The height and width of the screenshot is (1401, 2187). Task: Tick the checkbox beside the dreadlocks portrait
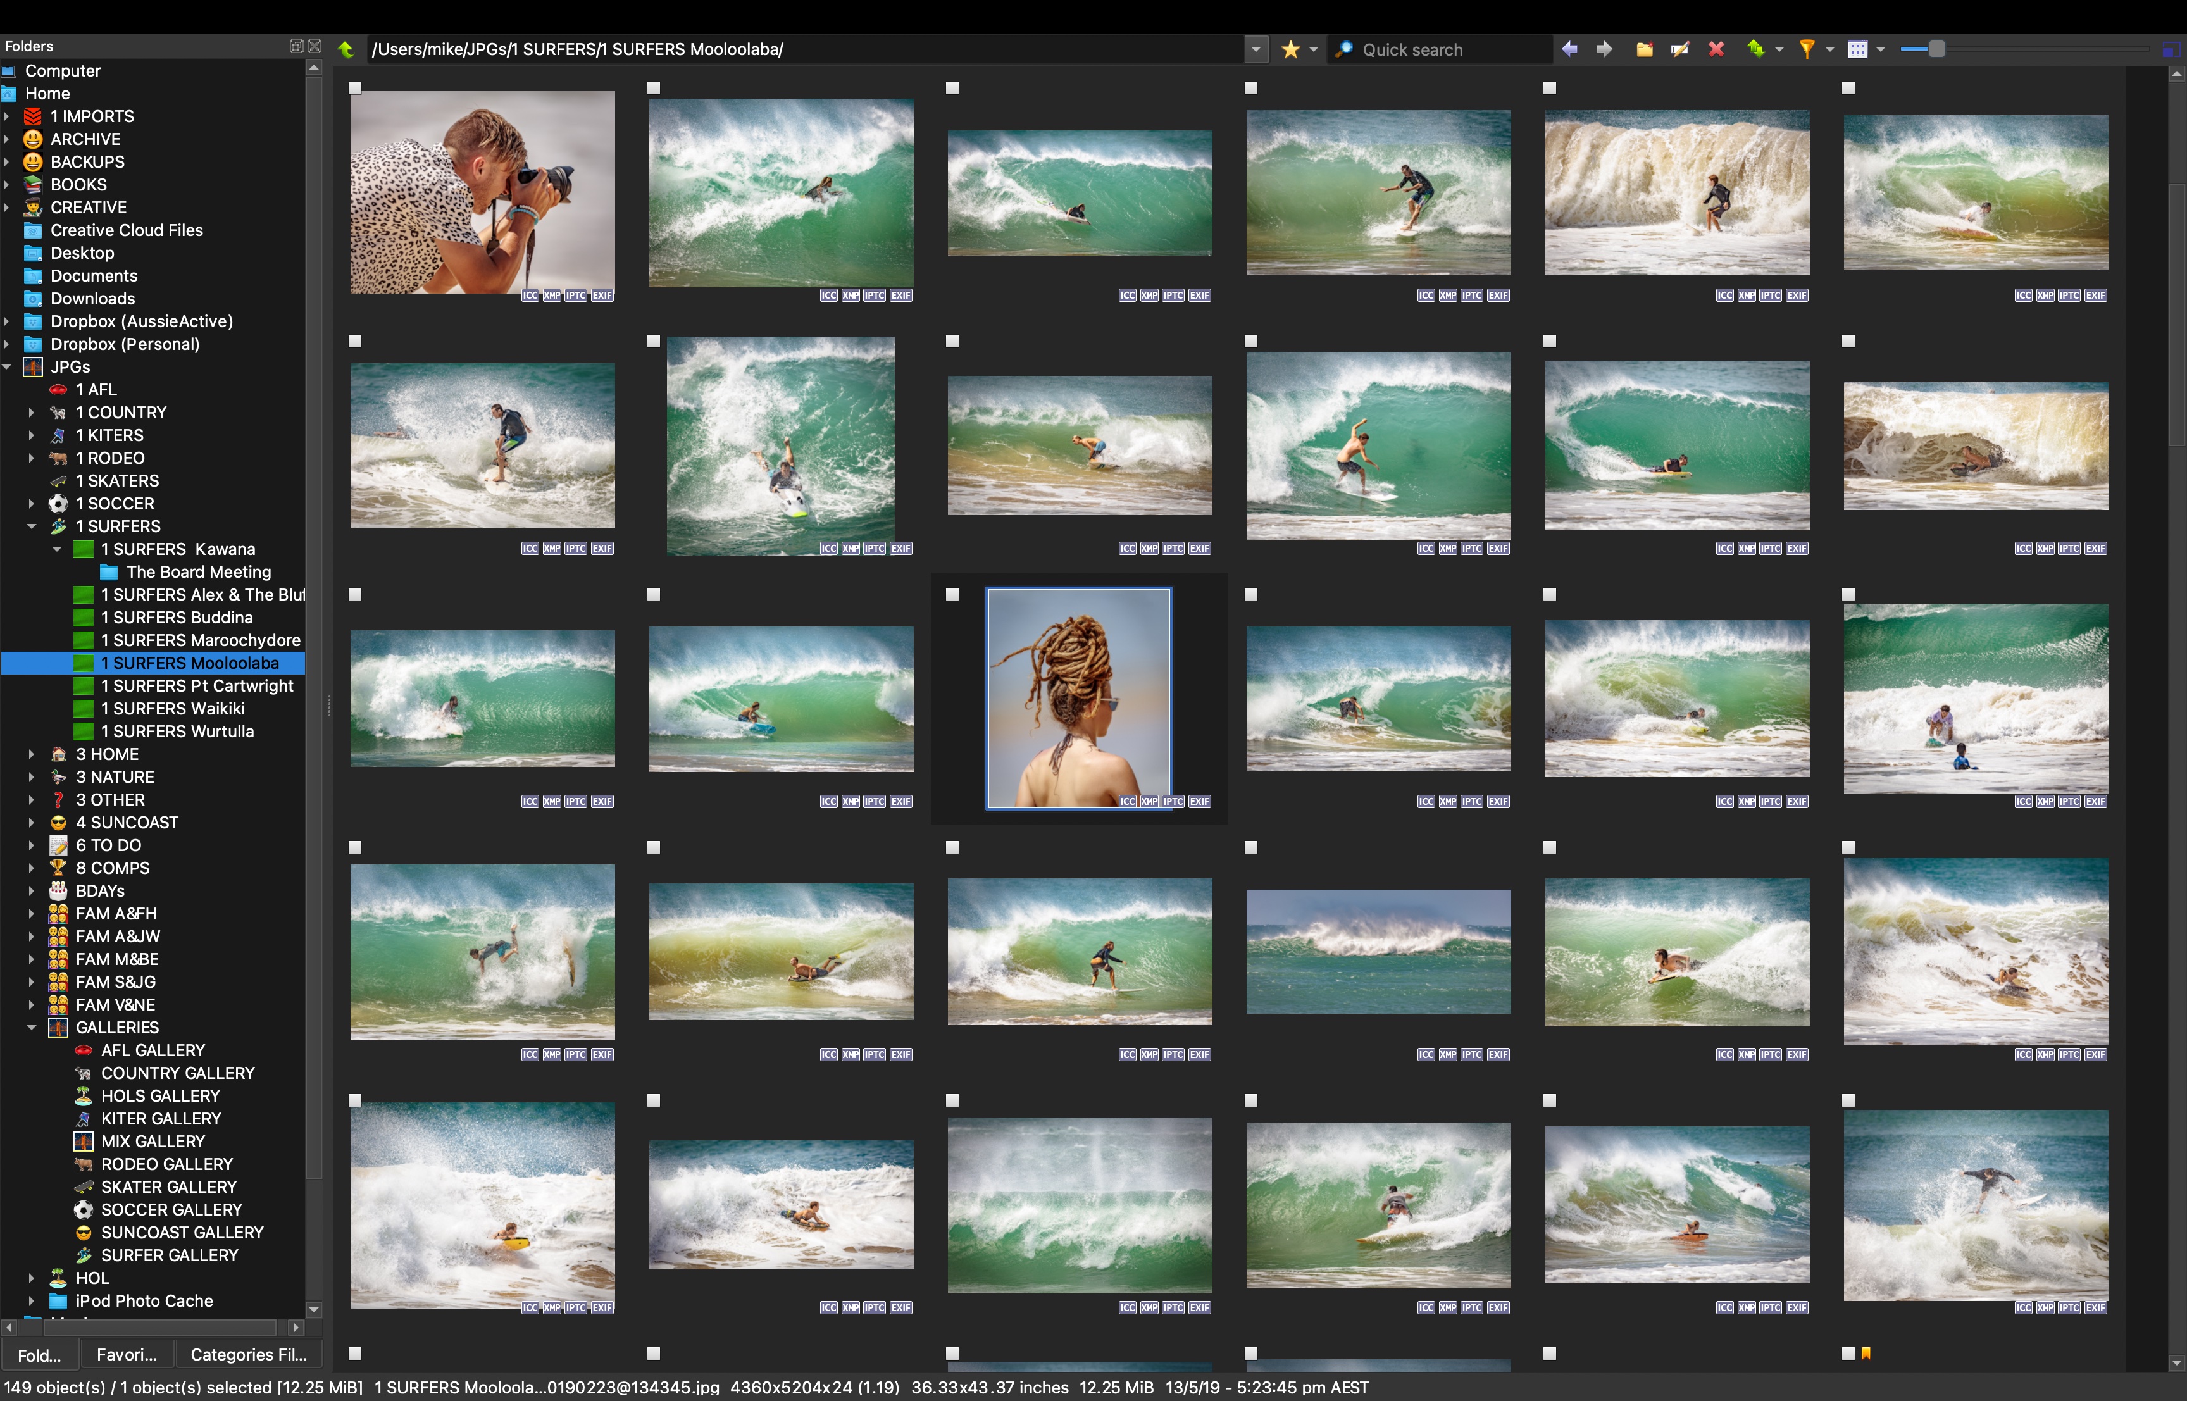952,594
